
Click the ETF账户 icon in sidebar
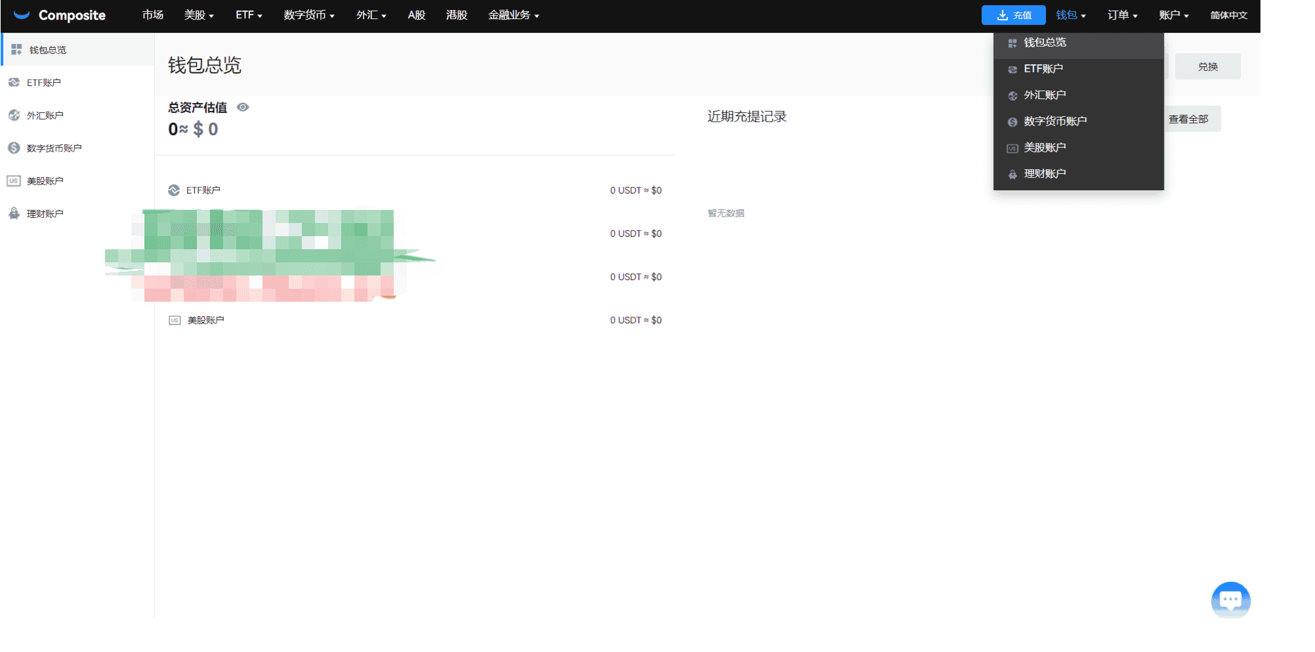coord(14,83)
